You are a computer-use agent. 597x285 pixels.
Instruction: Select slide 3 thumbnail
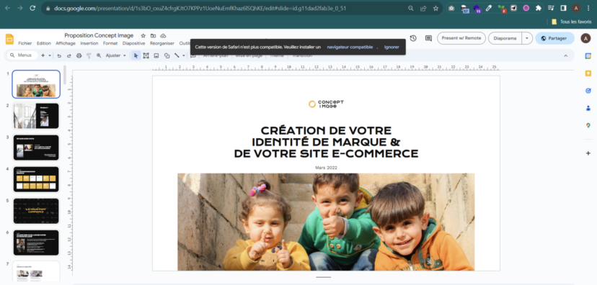(36, 148)
